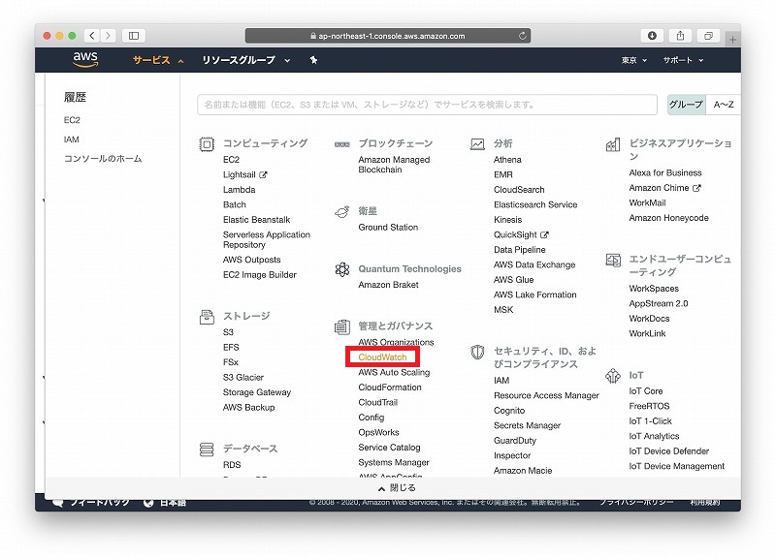Click the ブロックチェーン category icon
Viewport: 776px width, 558px height.
(x=342, y=144)
